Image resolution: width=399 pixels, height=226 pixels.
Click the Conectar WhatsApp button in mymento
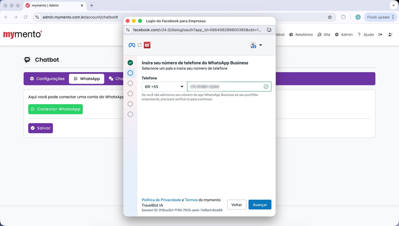pos(55,109)
